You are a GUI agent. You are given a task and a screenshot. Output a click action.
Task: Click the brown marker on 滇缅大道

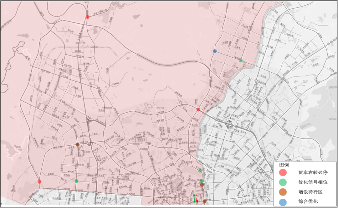77,144
